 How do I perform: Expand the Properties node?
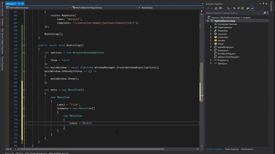click(211, 31)
